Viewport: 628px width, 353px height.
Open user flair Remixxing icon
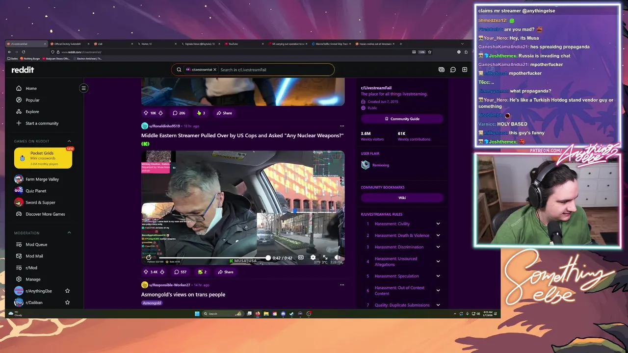pyautogui.click(x=365, y=165)
